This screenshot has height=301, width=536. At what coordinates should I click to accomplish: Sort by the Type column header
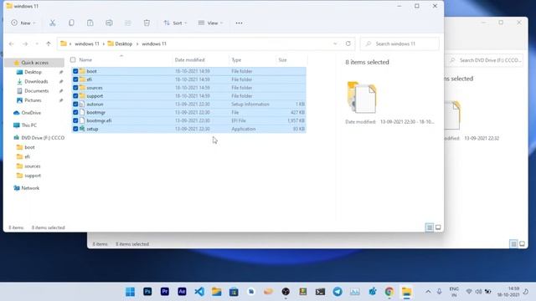coord(236,59)
